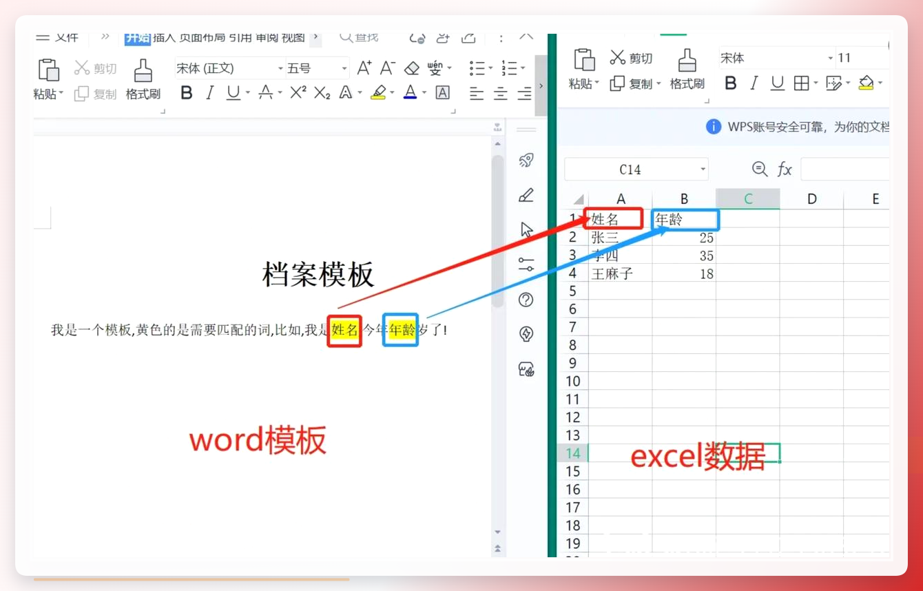Viewport: 923px width, 591px height.
Task: Expand the Excel name box dropdown C14
Action: pyautogui.click(x=703, y=169)
